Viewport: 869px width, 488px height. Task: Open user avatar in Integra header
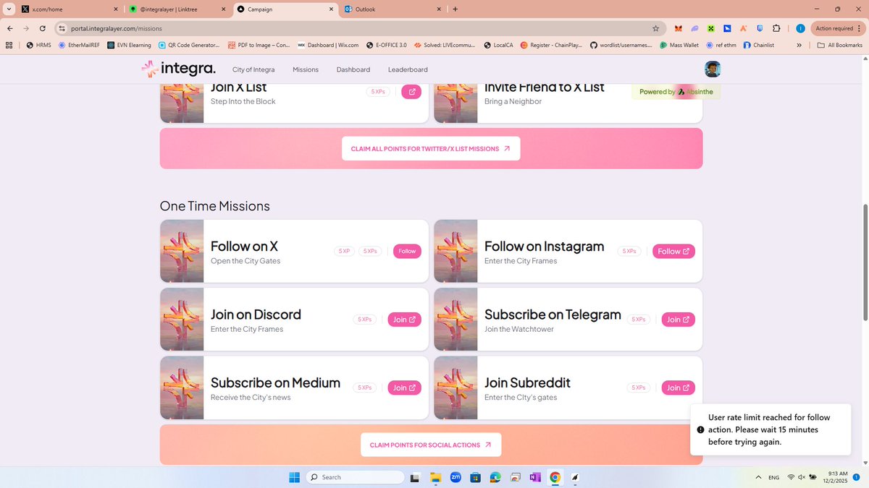(713, 69)
